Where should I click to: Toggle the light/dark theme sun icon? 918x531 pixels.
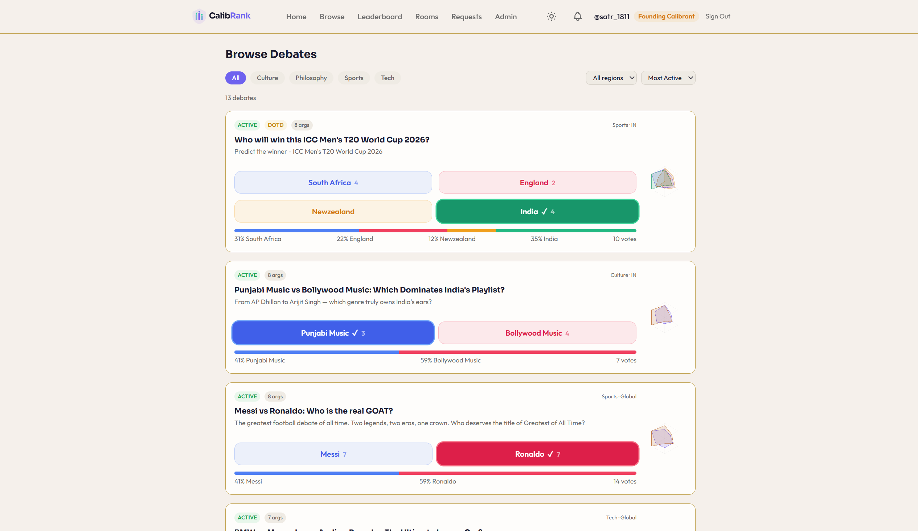coord(551,16)
